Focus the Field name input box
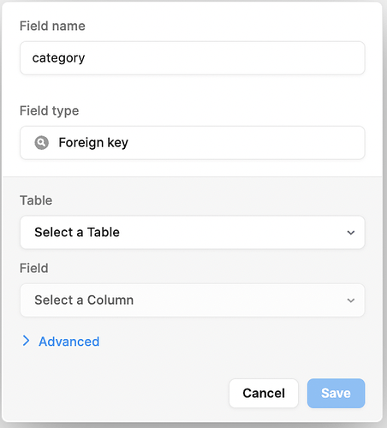The height and width of the screenshot is (428, 387). pyautogui.click(x=193, y=58)
